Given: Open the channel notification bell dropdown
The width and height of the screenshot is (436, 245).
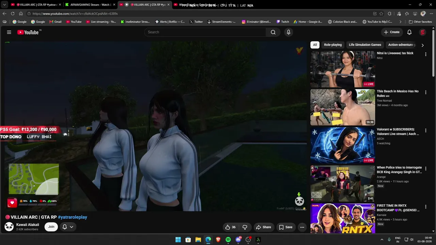Looking at the screenshot, I should pyautogui.click(x=67, y=227).
